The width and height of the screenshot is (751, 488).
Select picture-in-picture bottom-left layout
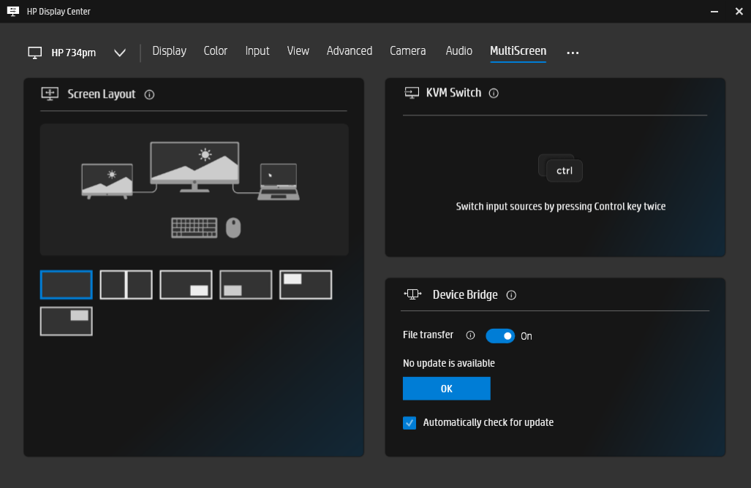pyautogui.click(x=246, y=285)
